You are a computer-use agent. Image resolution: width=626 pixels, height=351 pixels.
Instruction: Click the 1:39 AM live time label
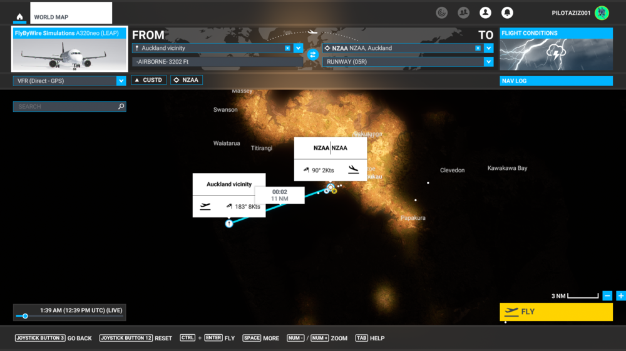(x=81, y=310)
